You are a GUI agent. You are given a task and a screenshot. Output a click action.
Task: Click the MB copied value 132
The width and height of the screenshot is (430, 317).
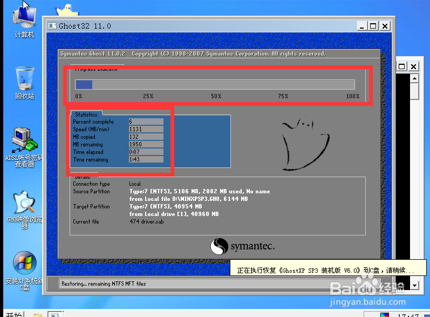tap(146, 137)
